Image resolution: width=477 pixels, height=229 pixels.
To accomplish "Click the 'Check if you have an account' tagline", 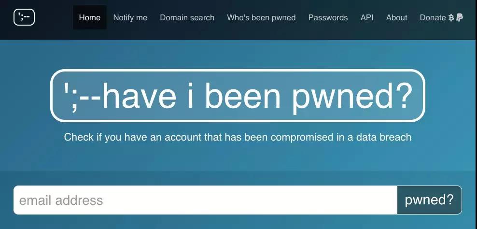I will (238, 137).
